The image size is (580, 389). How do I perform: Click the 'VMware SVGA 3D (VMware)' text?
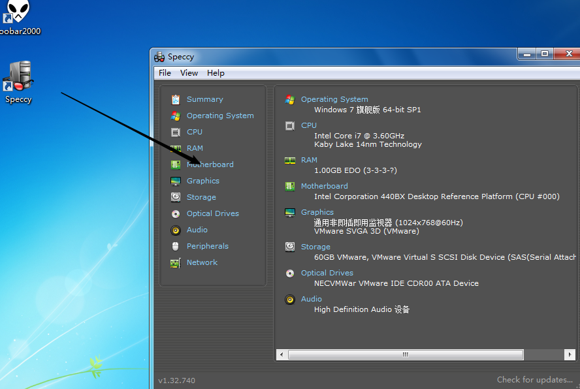click(366, 231)
